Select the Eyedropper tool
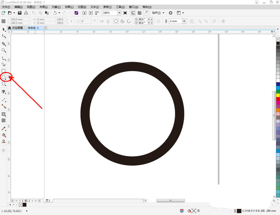The image size is (280, 215). (x=4, y=129)
